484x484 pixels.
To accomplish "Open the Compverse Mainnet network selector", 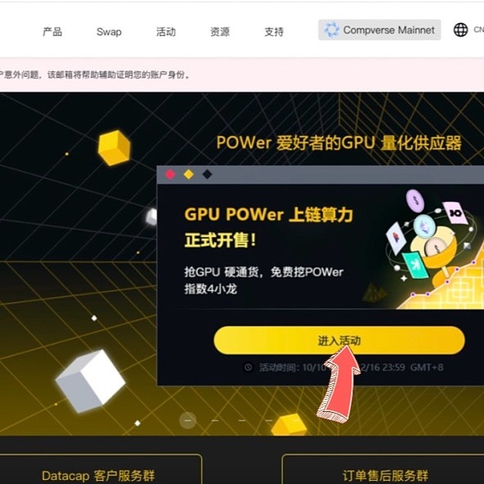I will point(379,30).
